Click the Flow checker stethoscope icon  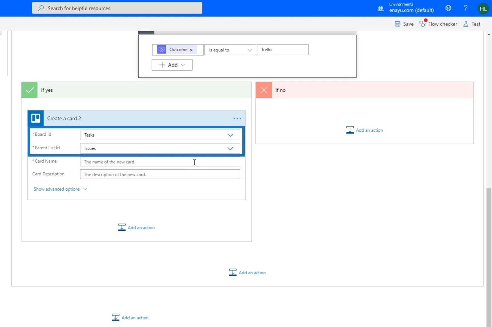tap(422, 24)
